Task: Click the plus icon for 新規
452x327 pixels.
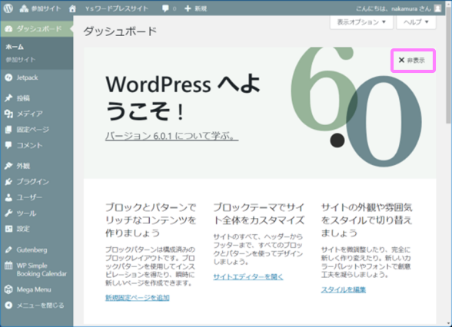Action: tap(188, 8)
